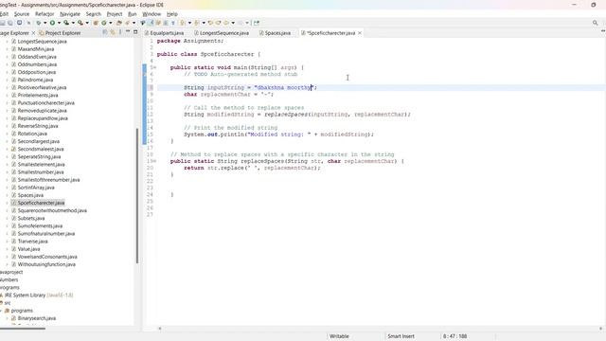Toggle fold marker at main method line
This screenshot has width=606, height=341.
154,67
